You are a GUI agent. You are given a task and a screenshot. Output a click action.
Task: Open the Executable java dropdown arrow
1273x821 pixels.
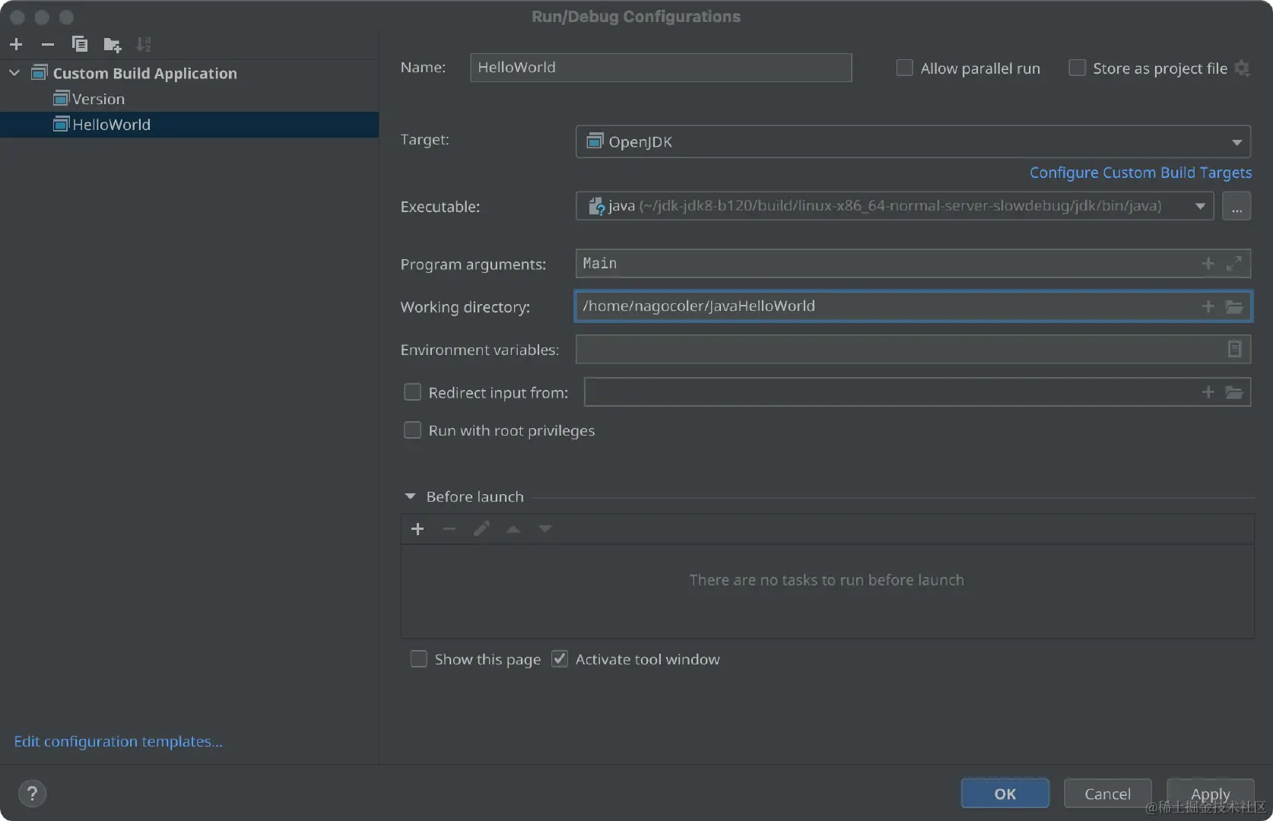coord(1200,206)
